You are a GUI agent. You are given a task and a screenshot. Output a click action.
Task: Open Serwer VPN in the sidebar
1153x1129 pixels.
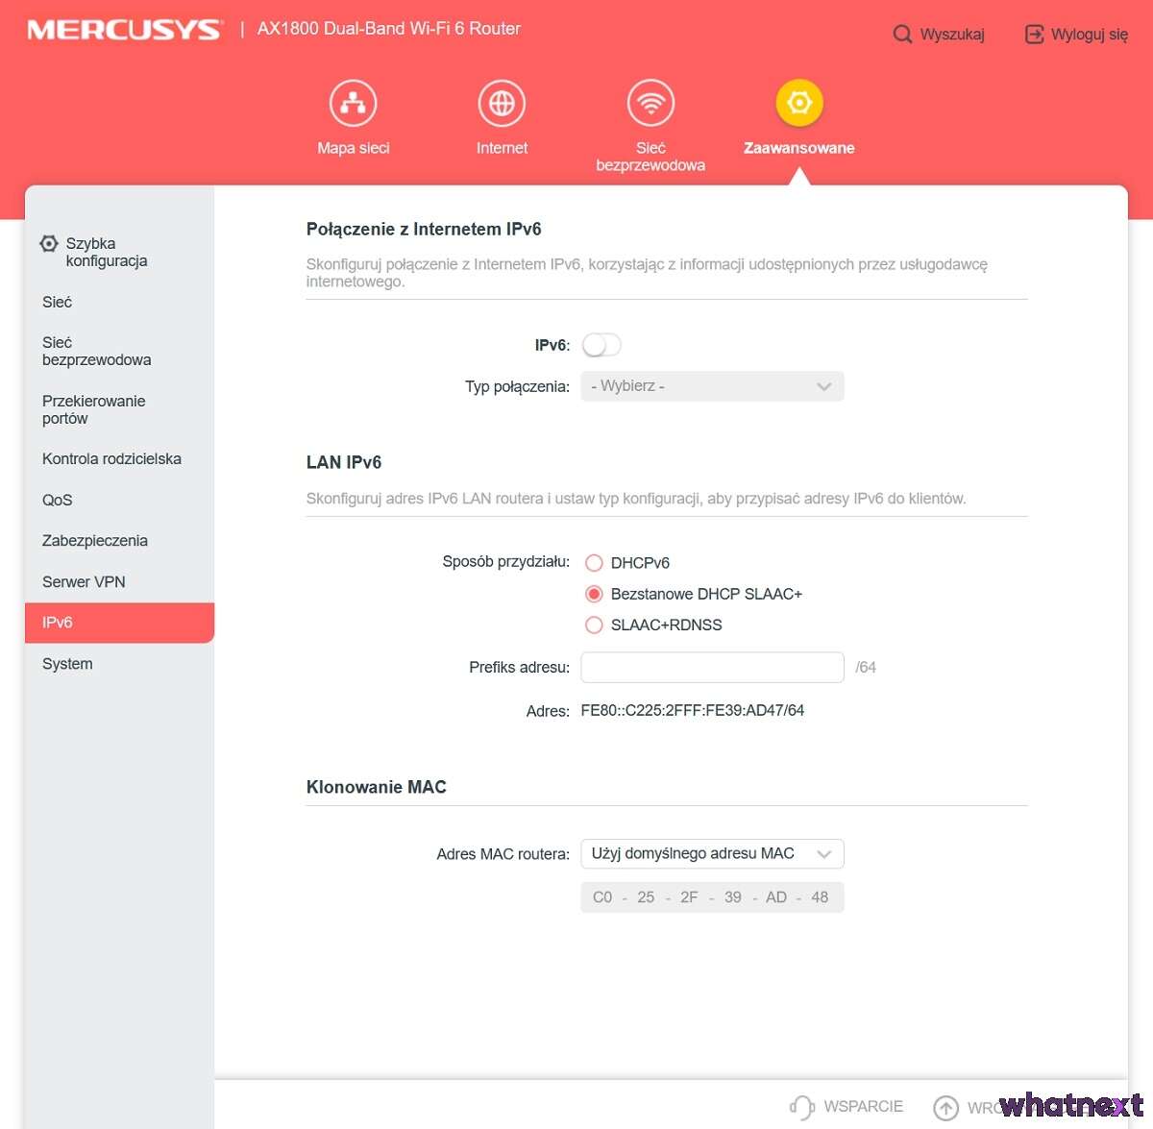[x=84, y=581]
